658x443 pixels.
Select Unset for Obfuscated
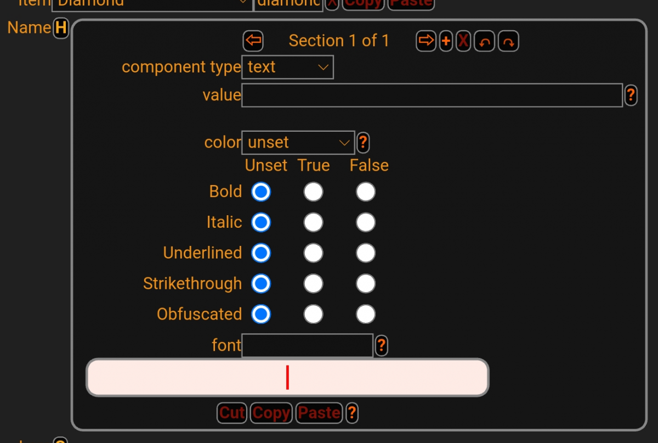[x=261, y=315]
